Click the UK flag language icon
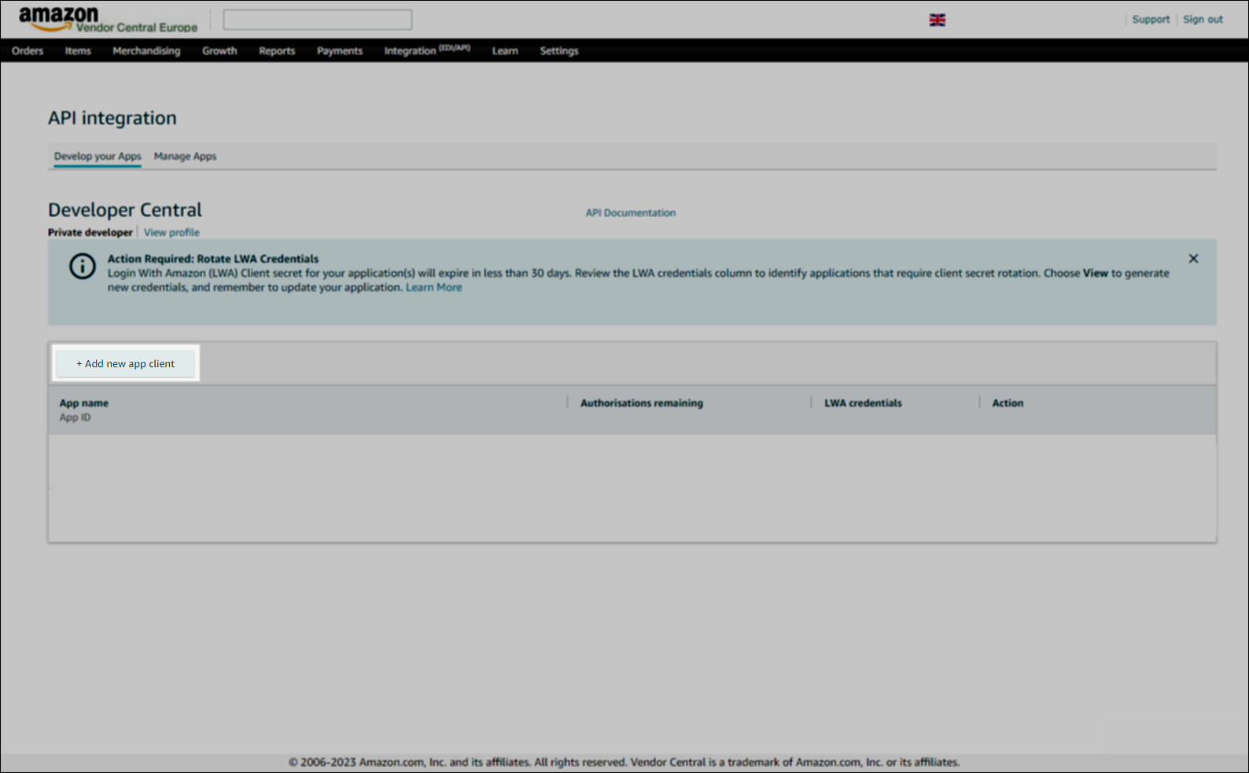Viewport: 1249px width, 773px height. [x=938, y=20]
